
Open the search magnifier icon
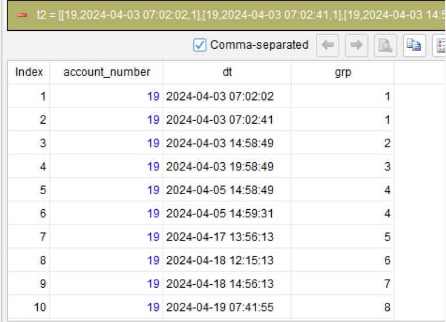click(386, 45)
